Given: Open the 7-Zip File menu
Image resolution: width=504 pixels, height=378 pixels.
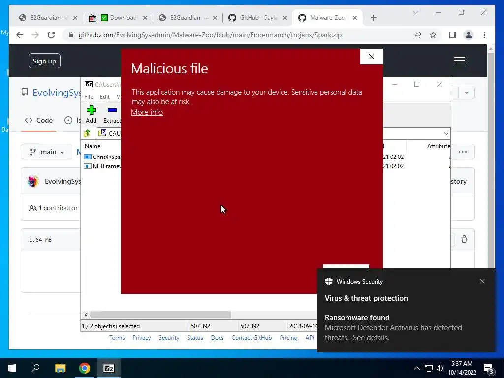Looking at the screenshot, I should [89, 97].
